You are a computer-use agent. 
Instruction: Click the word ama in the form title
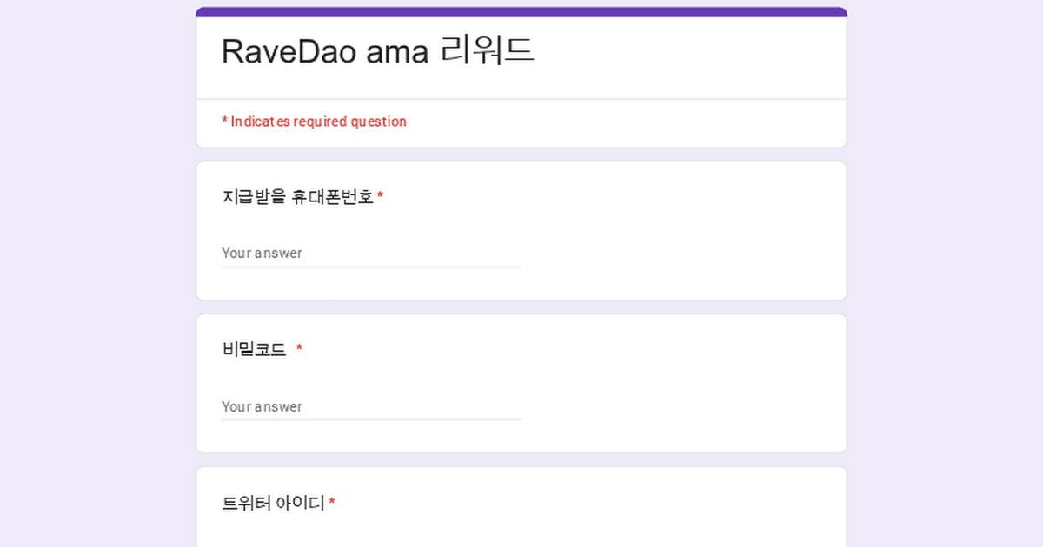coord(397,53)
